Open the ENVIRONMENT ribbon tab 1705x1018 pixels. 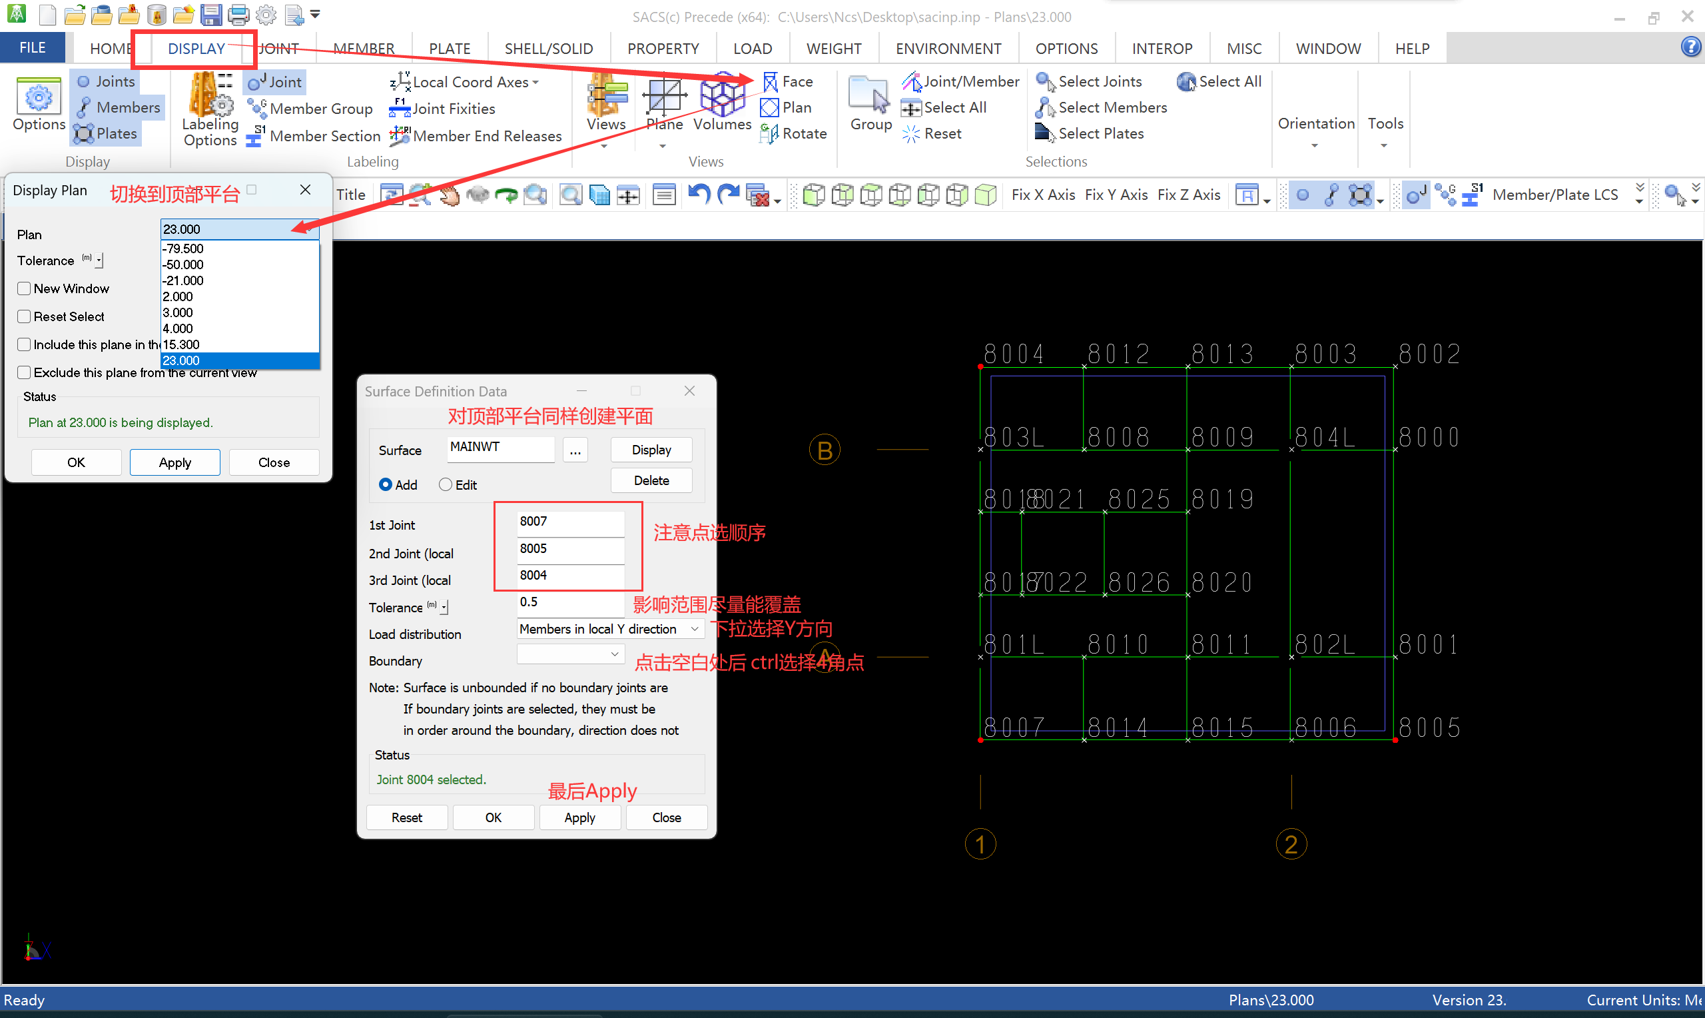(x=948, y=49)
